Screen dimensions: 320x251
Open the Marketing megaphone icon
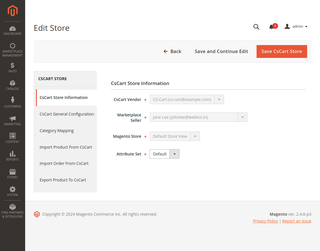(13, 118)
